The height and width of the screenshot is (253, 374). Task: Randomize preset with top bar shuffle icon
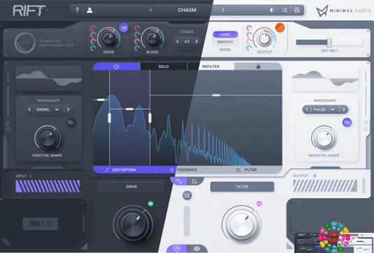click(x=284, y=10)
